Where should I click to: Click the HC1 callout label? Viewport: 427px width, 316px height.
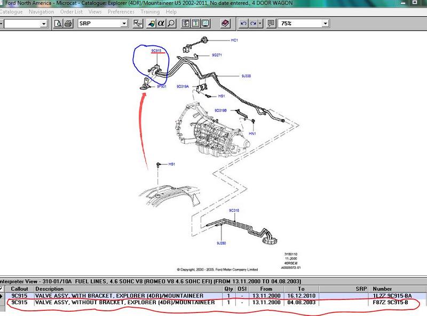(x=234, y=41)
